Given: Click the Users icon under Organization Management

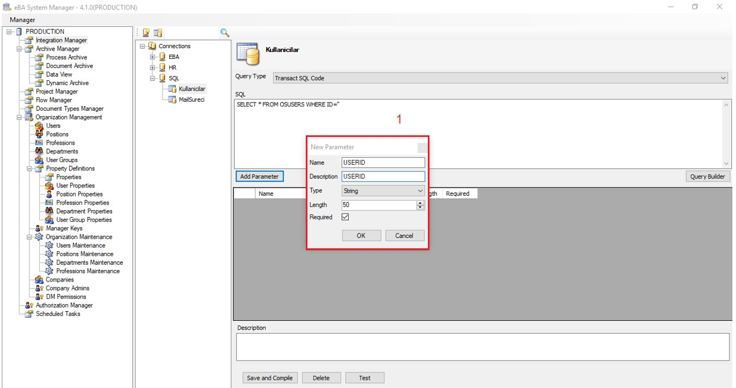Looking at the screenshot, I should tap(39, 126).
